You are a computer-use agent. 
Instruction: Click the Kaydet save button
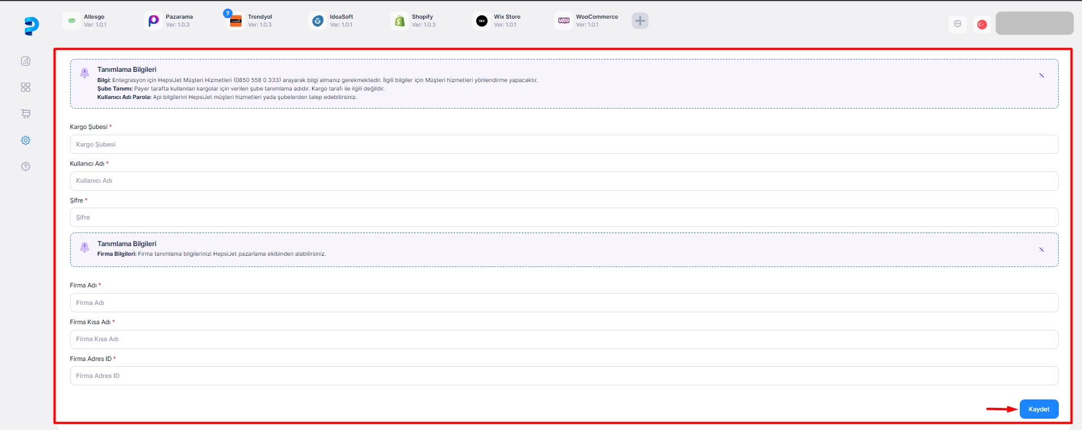pos(1038,409)
